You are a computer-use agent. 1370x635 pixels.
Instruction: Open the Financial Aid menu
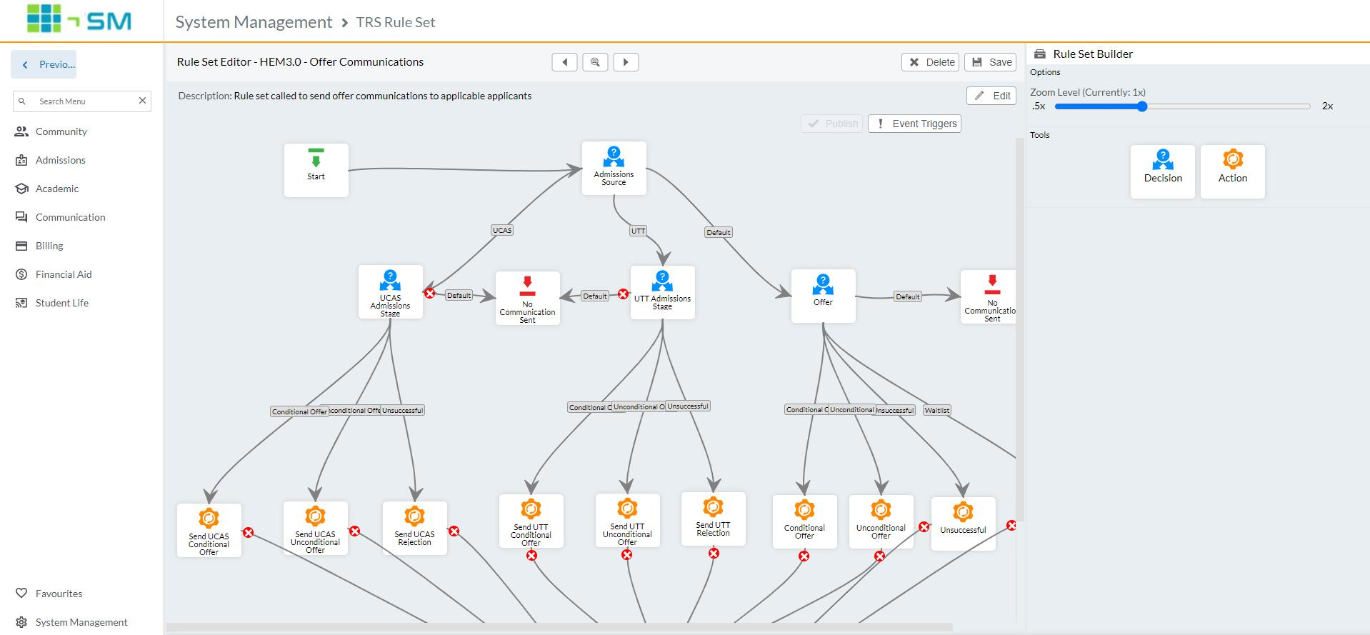64,274
